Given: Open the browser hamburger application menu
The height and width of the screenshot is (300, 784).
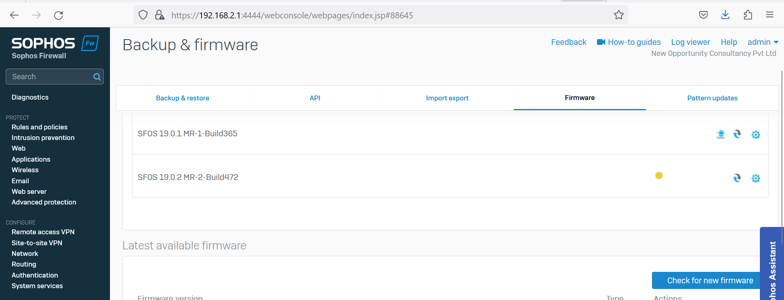Looking at the screenshot, I should pos(769,15).
